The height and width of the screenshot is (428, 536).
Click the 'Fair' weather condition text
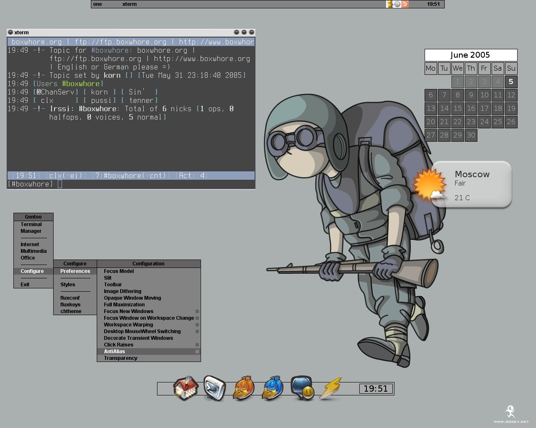pyautogui.click(x=460, y=183)
